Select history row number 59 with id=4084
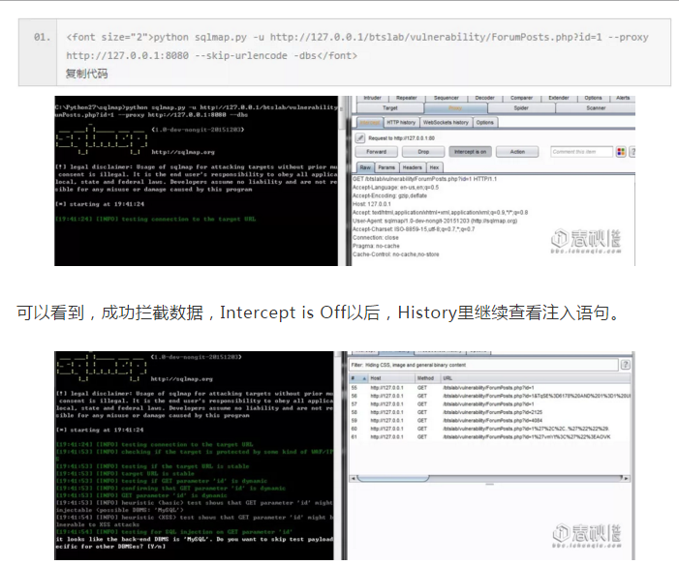 click(490, 421)
